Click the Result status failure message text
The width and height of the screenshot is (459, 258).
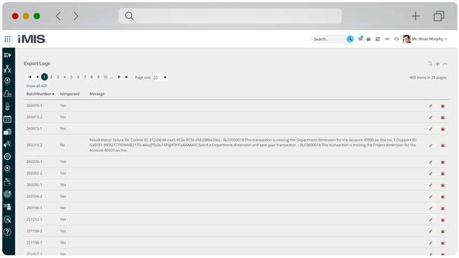click(x=253, y=145)
